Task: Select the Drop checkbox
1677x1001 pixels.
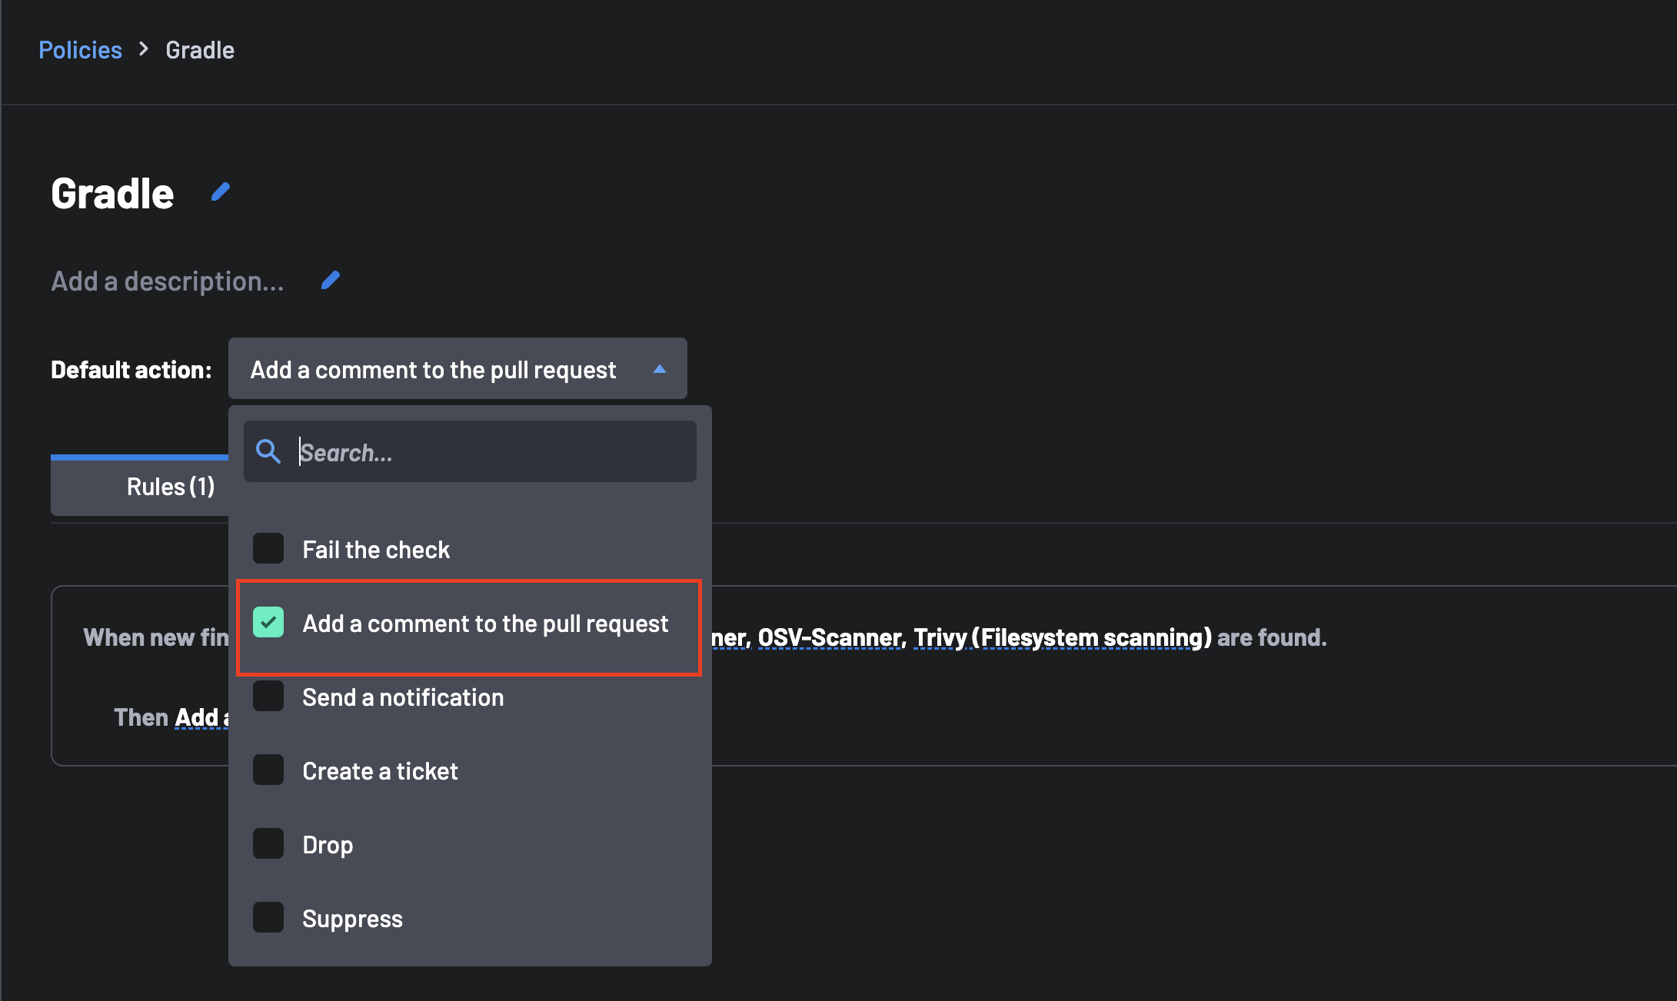Action: coord(268,844)
